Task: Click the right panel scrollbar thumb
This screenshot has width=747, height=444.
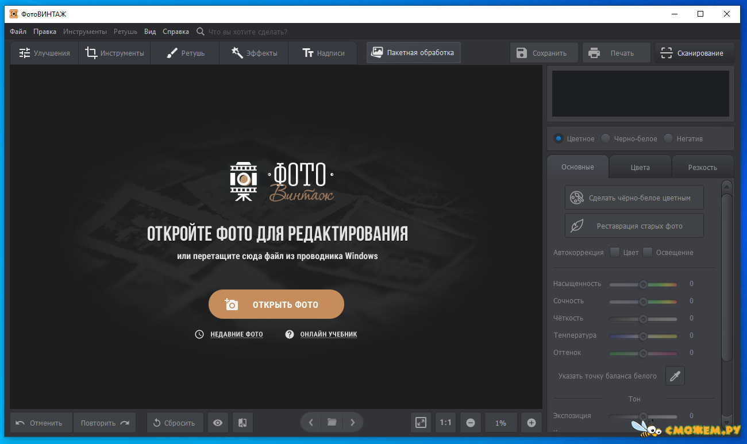Action: [727, 277]
